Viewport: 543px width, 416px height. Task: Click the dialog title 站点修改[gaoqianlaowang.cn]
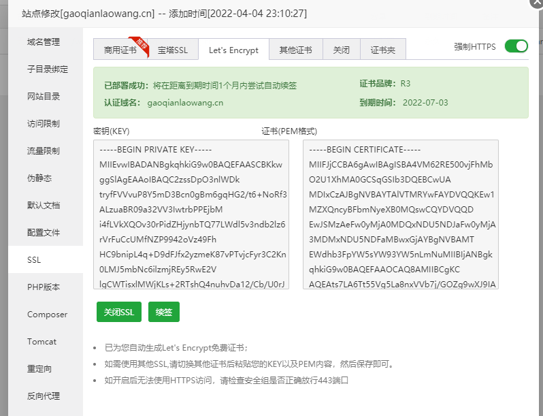(88, 14)
